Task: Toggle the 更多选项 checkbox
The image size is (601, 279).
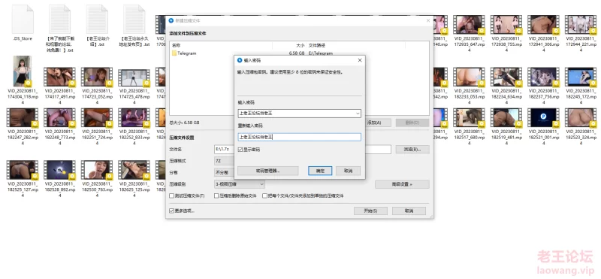Action: [172, 211]
